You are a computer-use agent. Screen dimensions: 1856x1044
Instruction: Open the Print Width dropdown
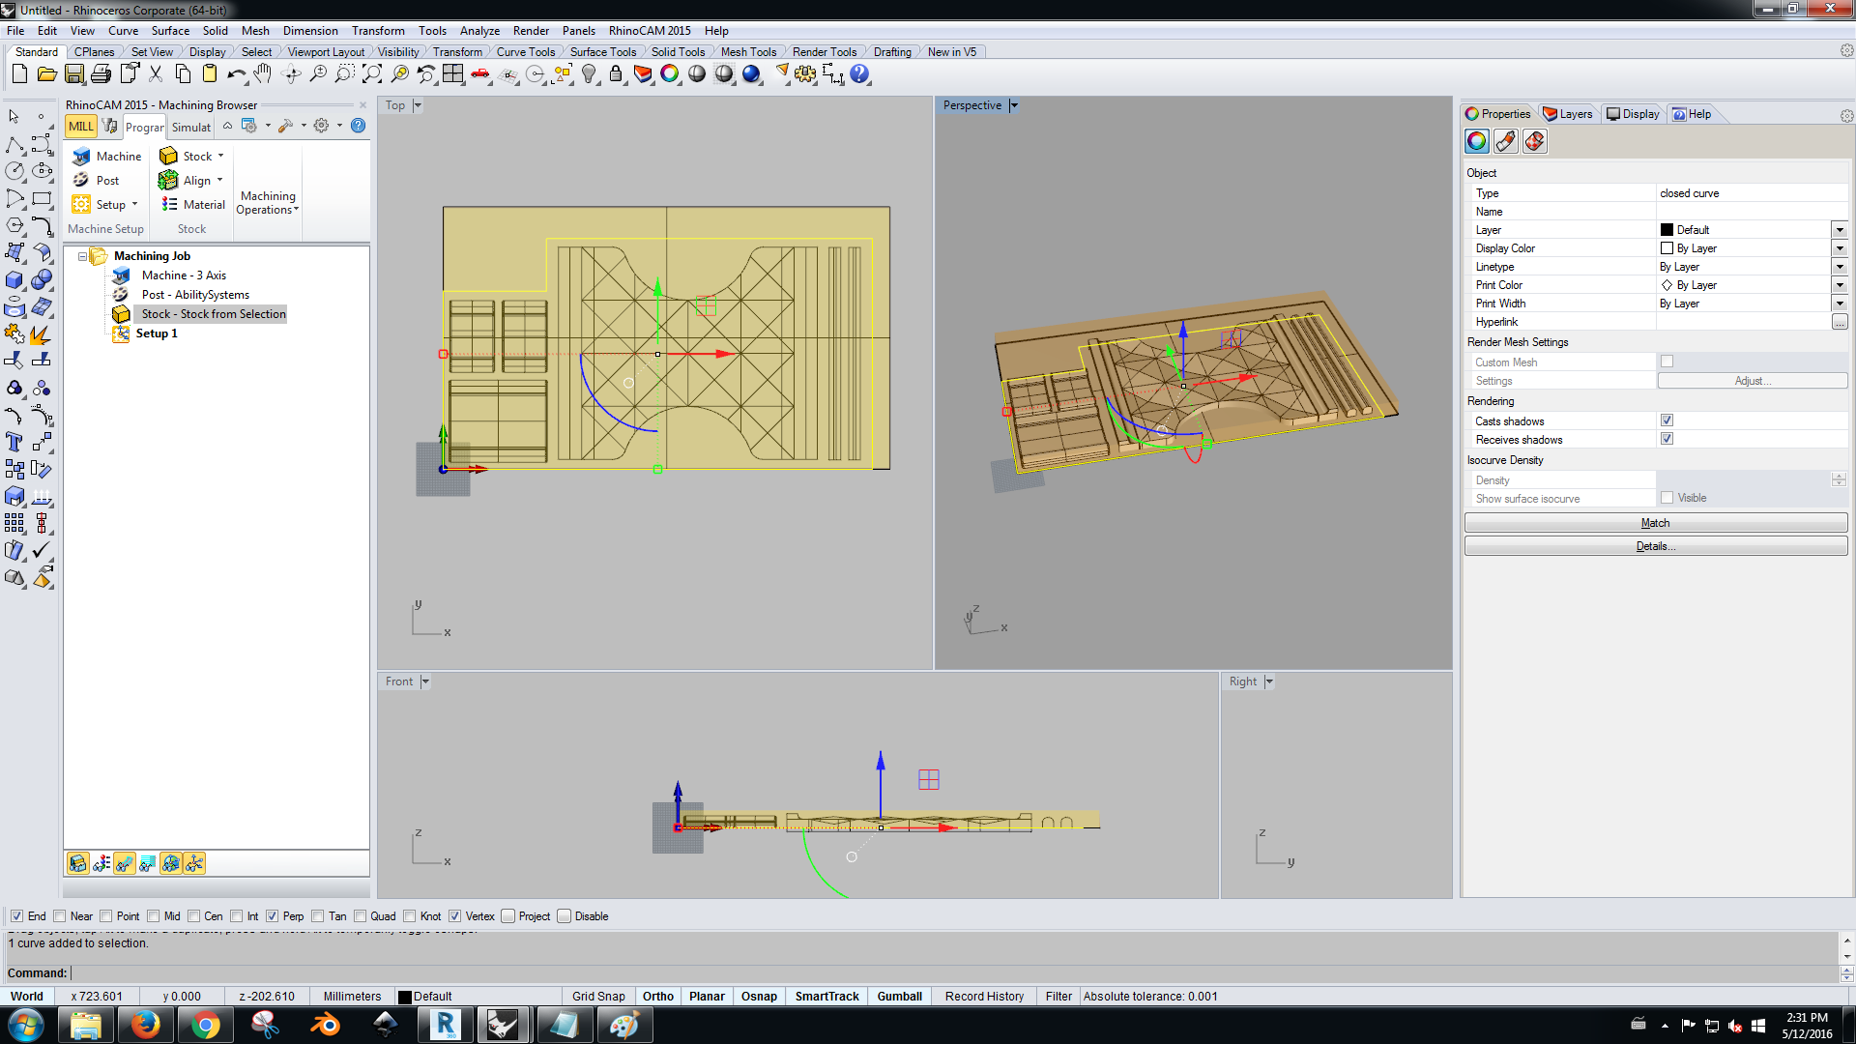pos(1840,304)
